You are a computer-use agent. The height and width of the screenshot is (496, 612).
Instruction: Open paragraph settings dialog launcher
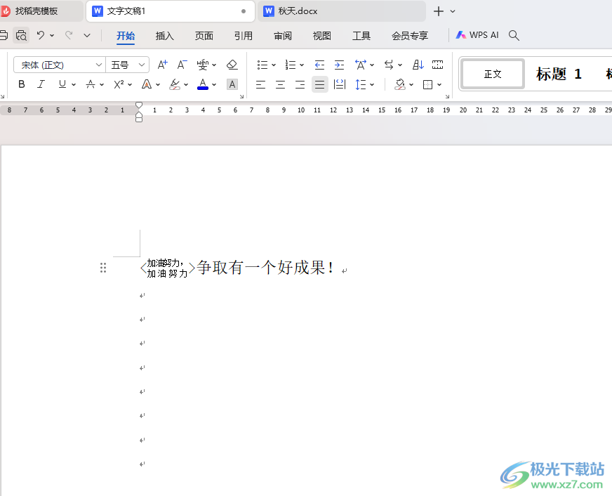click(447, 96)
